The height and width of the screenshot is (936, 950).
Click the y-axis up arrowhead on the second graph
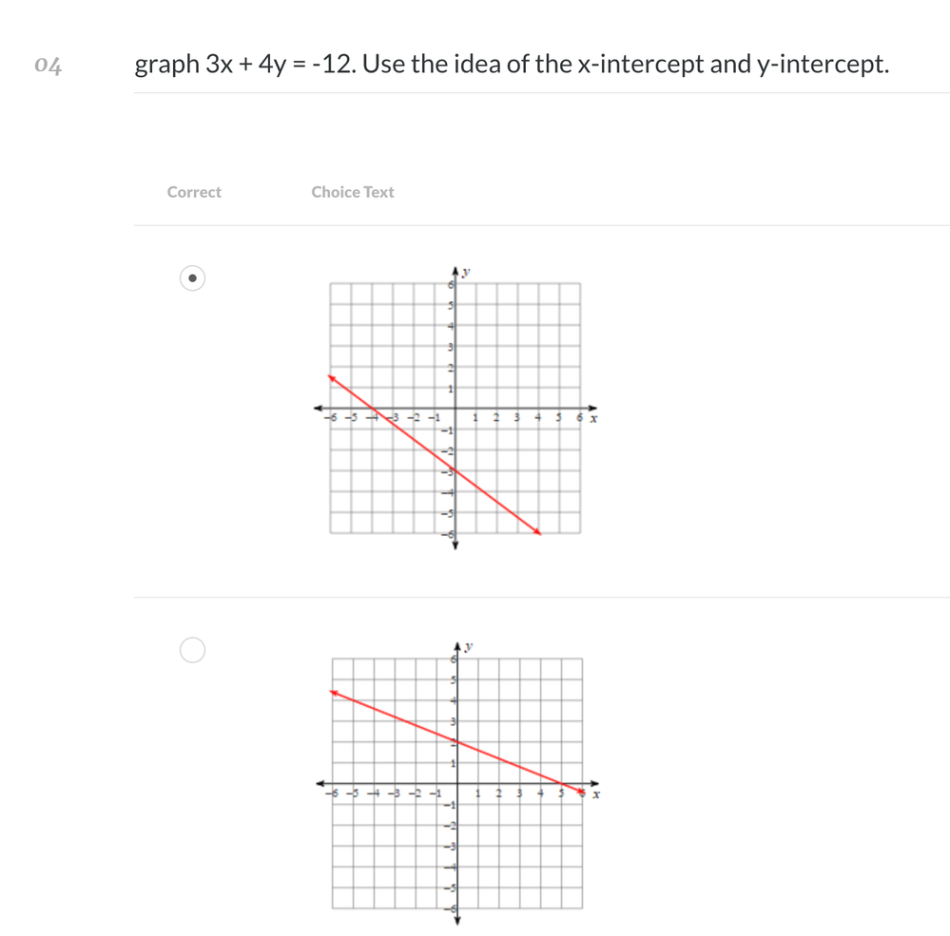(456, 645)
